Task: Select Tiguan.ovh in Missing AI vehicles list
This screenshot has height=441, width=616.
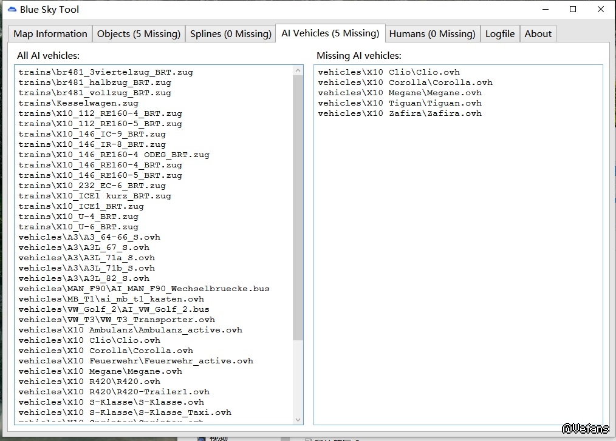Action: coord(400,103)
